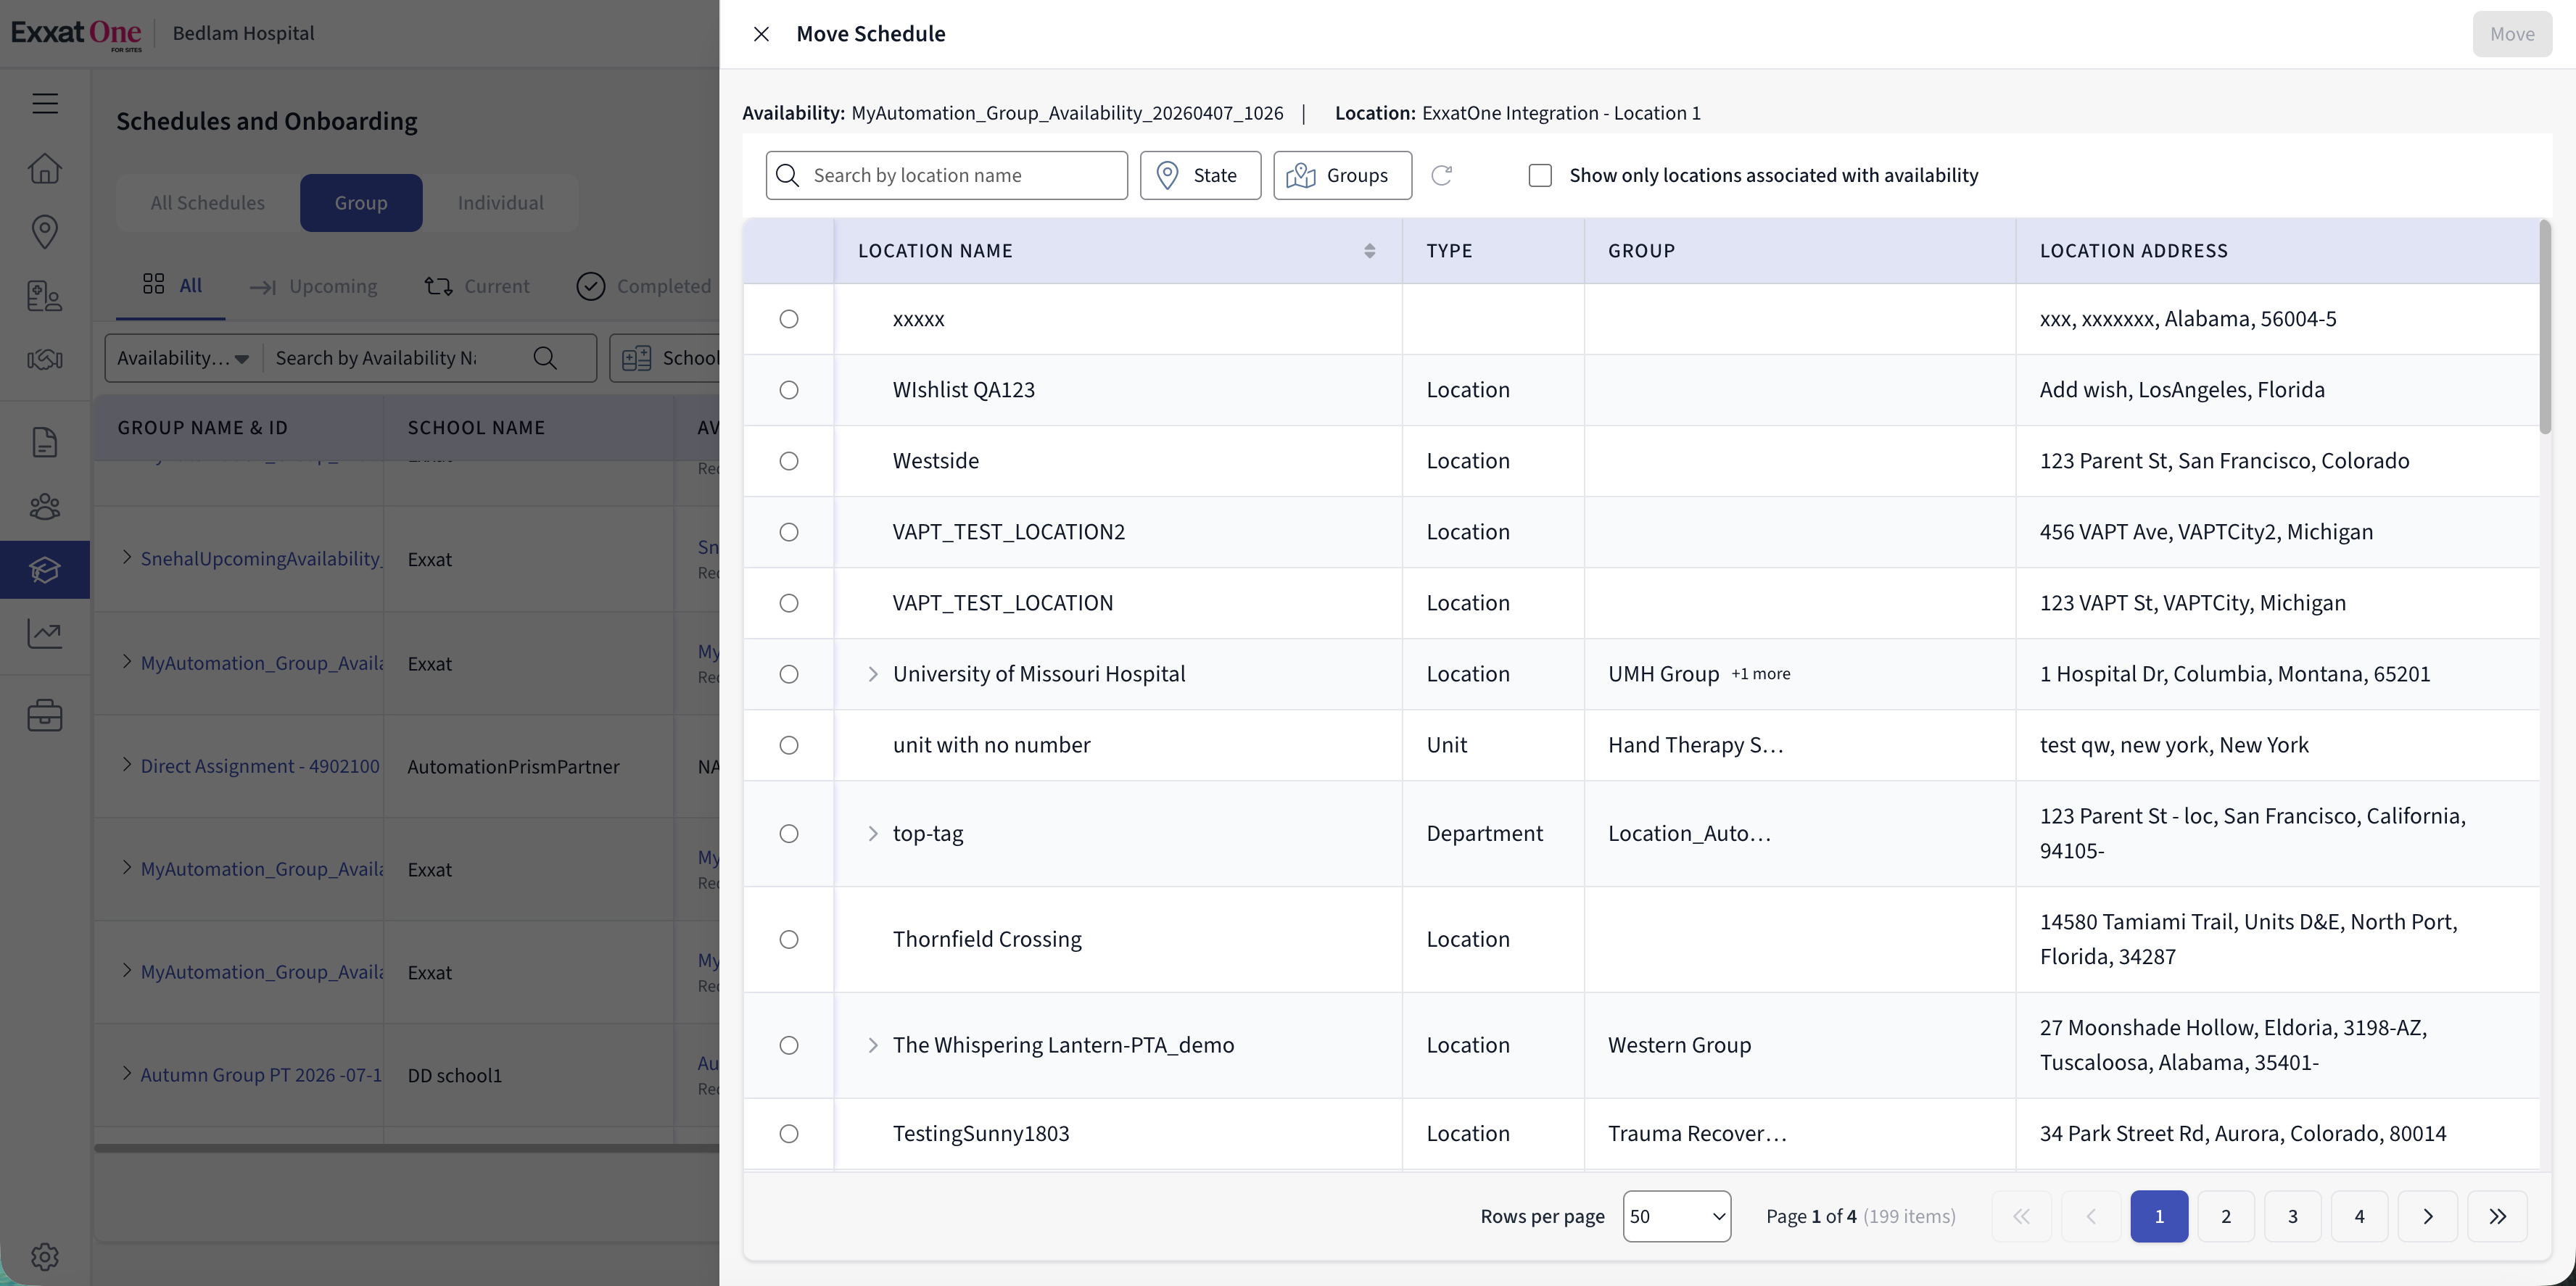This screenshot has width=2576, height=1286.
Task: Expand Direct Assignment - 4902100 row
Action: click(126, 764)
